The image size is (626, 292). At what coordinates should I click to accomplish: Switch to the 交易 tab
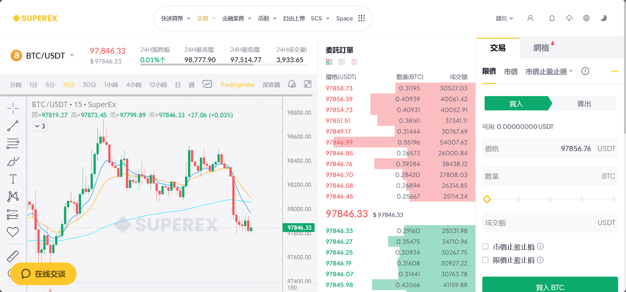(x=498, y=48)
